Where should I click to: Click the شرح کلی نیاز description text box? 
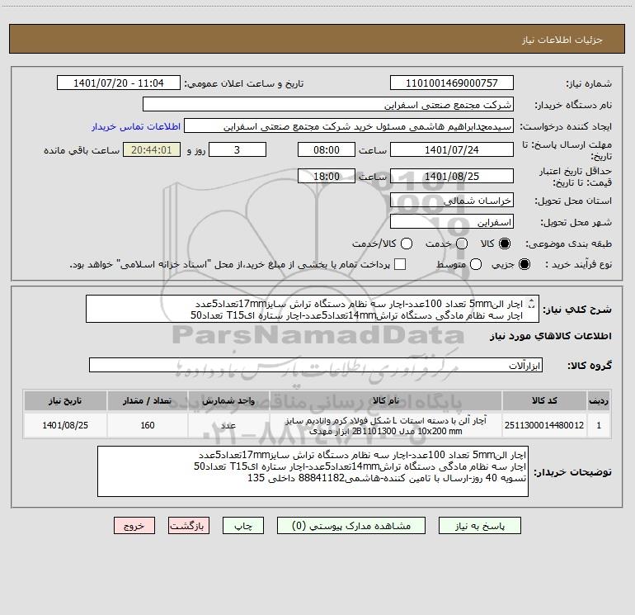coord(313,309)
